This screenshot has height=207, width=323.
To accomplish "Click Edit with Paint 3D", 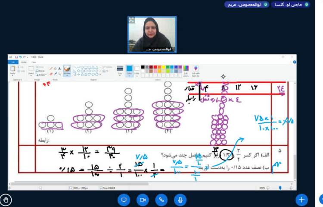I will pos(196,71).
